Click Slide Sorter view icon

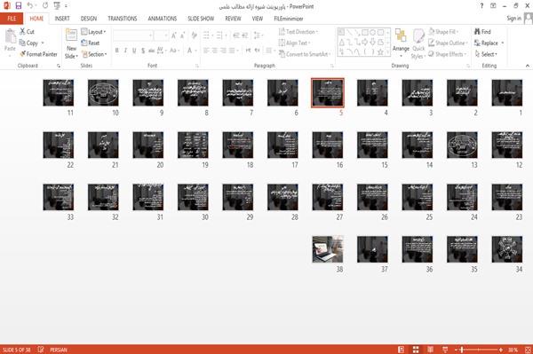(x=416, y=350)
